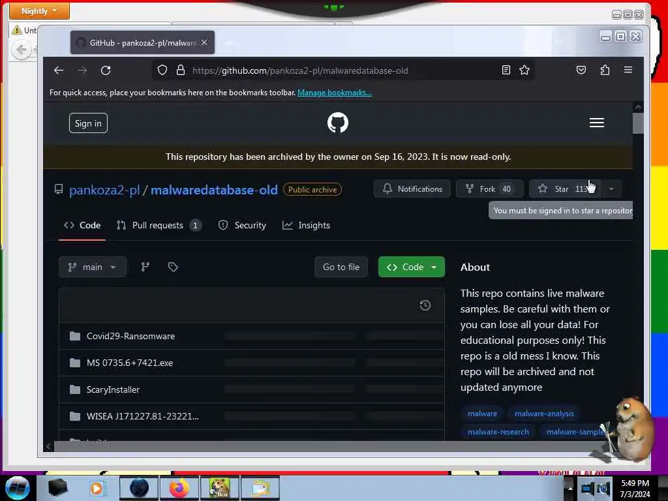
Task: Open the black folder taskbar icon
Action: (57, 488)
